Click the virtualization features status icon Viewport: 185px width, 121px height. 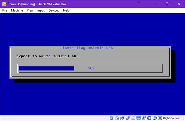coord(149,118)
